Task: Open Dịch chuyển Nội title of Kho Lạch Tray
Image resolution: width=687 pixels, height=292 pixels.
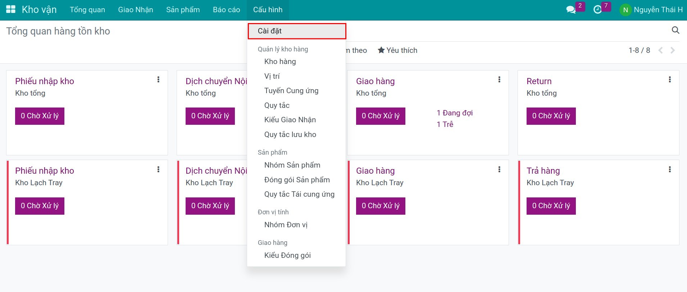Action: click(216, 171)
